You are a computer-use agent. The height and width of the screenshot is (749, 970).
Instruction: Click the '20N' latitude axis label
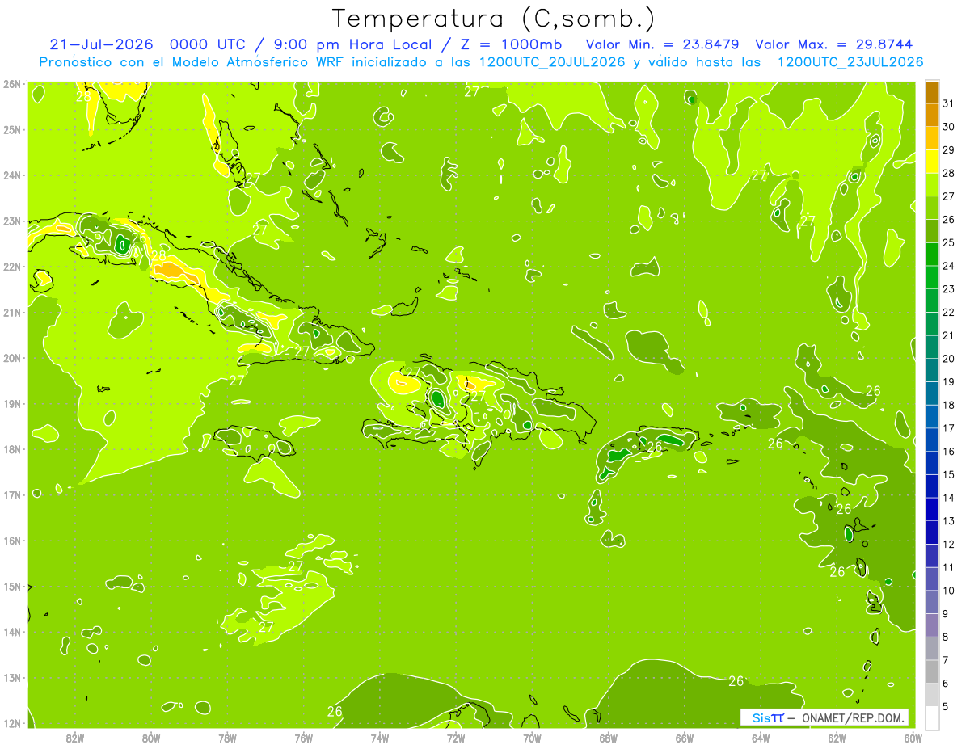(12, 358)
